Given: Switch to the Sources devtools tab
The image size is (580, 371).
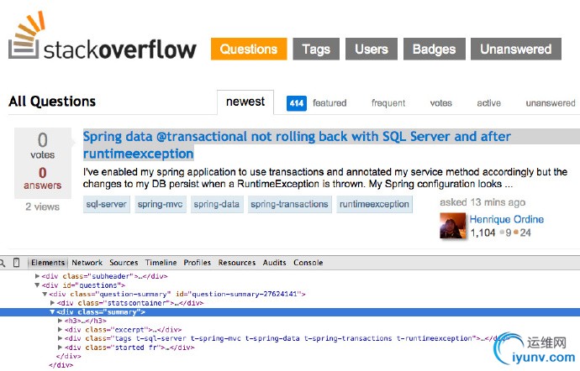Looking at the screenshot, I should (x=124, y=263).
